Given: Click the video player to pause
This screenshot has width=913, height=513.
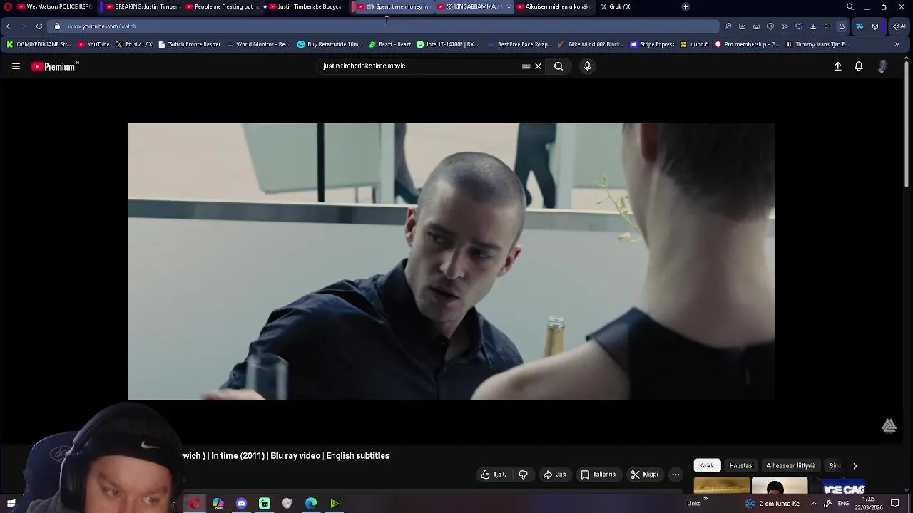Looking at the screenshot, I should pos(451,261).
